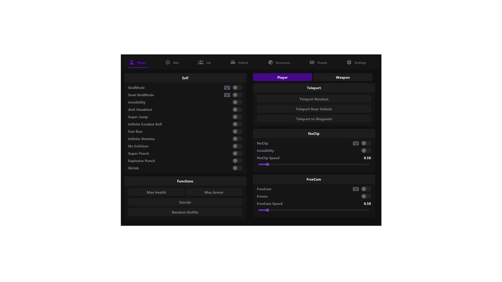Viewport: 502px width, 282px height.
Task: Click the GodMode keybind keyboard icon
Action: (227, 88)
